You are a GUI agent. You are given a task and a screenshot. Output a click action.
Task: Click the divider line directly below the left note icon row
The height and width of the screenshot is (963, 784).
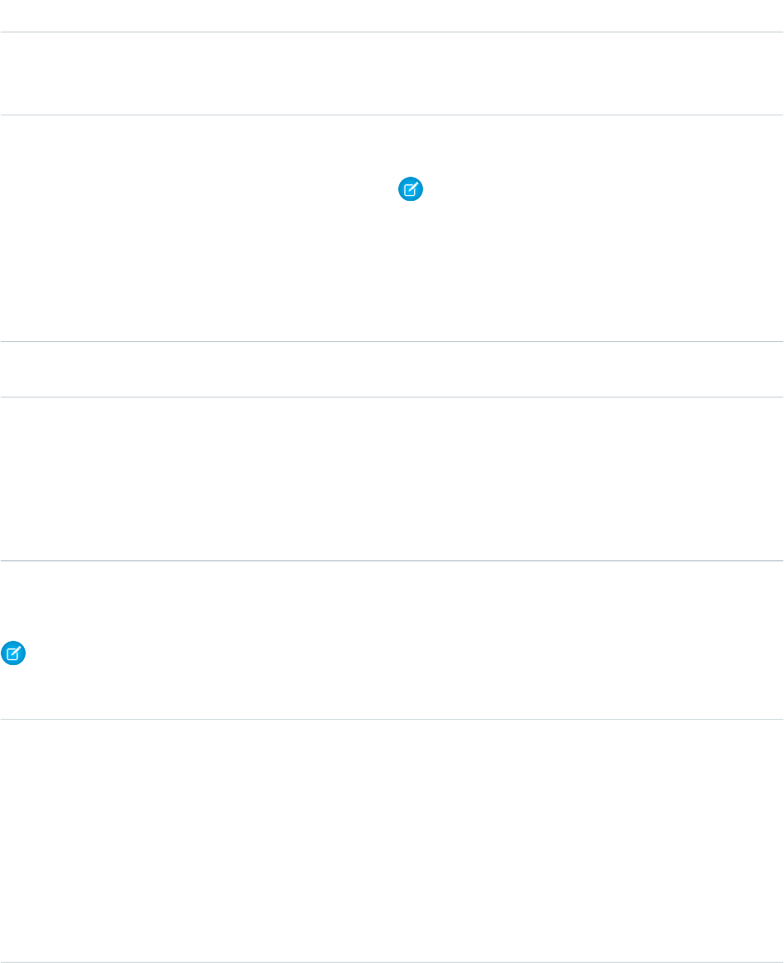(392, 719)
